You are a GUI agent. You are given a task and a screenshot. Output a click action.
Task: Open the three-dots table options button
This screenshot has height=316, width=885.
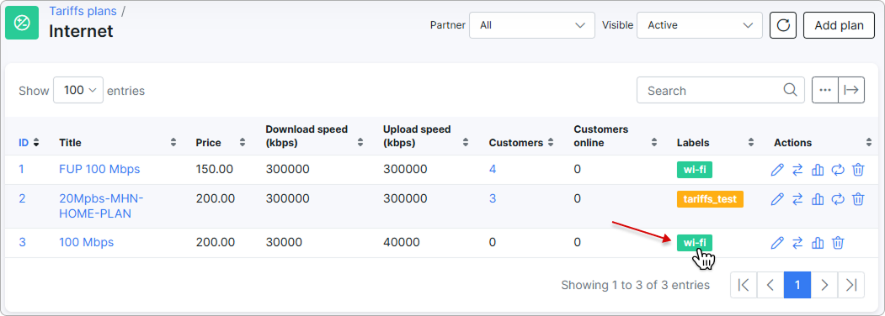click(825, 90)
